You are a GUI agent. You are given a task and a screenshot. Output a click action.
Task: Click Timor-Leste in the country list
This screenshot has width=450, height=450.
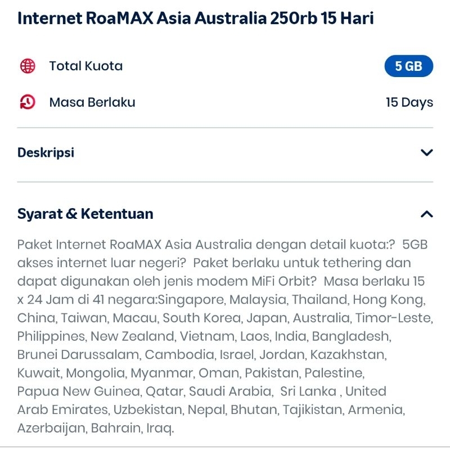click(394, 318)
